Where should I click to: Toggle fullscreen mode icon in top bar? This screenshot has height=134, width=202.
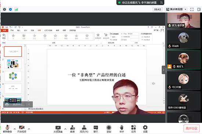point(192,10)
